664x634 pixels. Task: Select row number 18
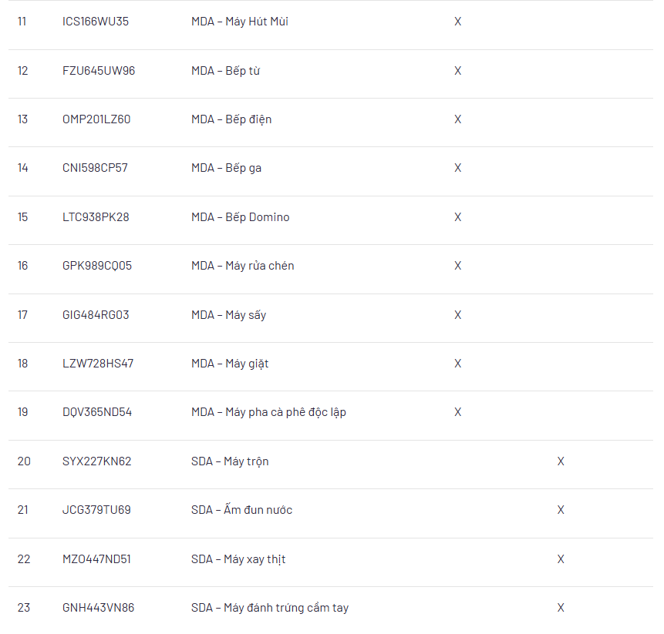coord(23,364)
